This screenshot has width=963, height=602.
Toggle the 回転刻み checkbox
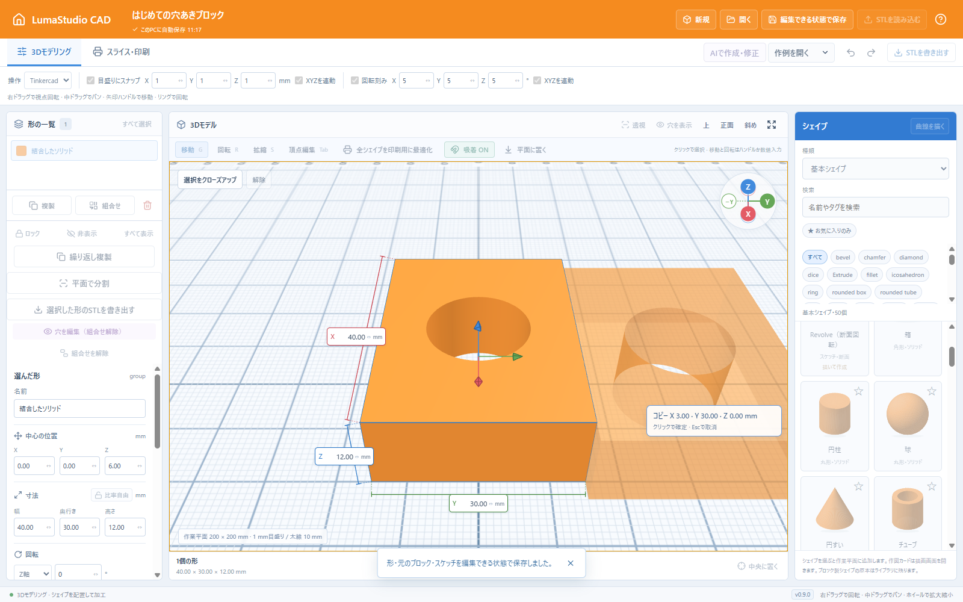[355, 80]
